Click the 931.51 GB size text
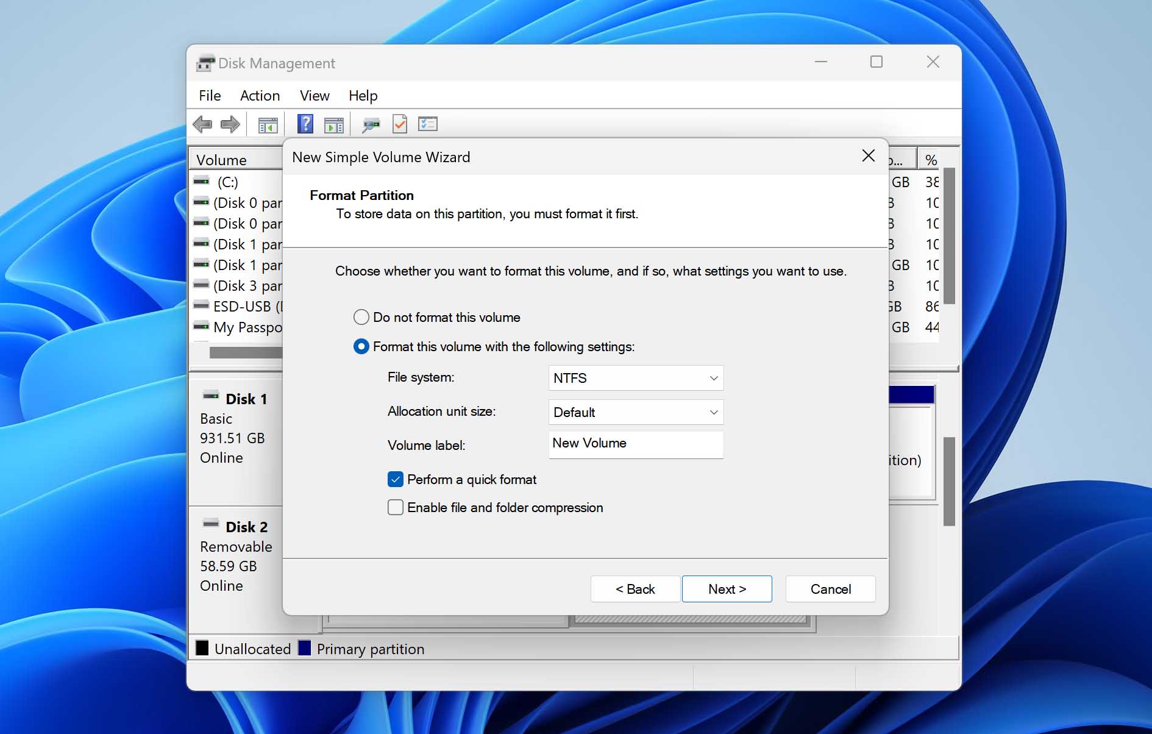 pos(232,438)
